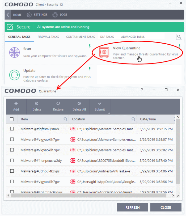Maximize the Quarantine window
Image resolution: width=186 pixels, height=216 pixels.
(166, 90)
